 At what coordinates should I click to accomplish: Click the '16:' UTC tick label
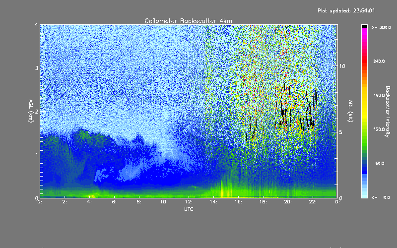click(x=239, y=202)
